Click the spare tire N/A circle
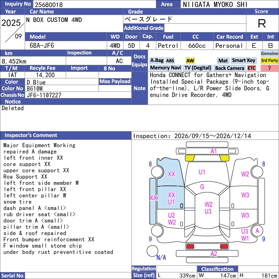Screen dimensions: 279x279 tap(152, 251)
